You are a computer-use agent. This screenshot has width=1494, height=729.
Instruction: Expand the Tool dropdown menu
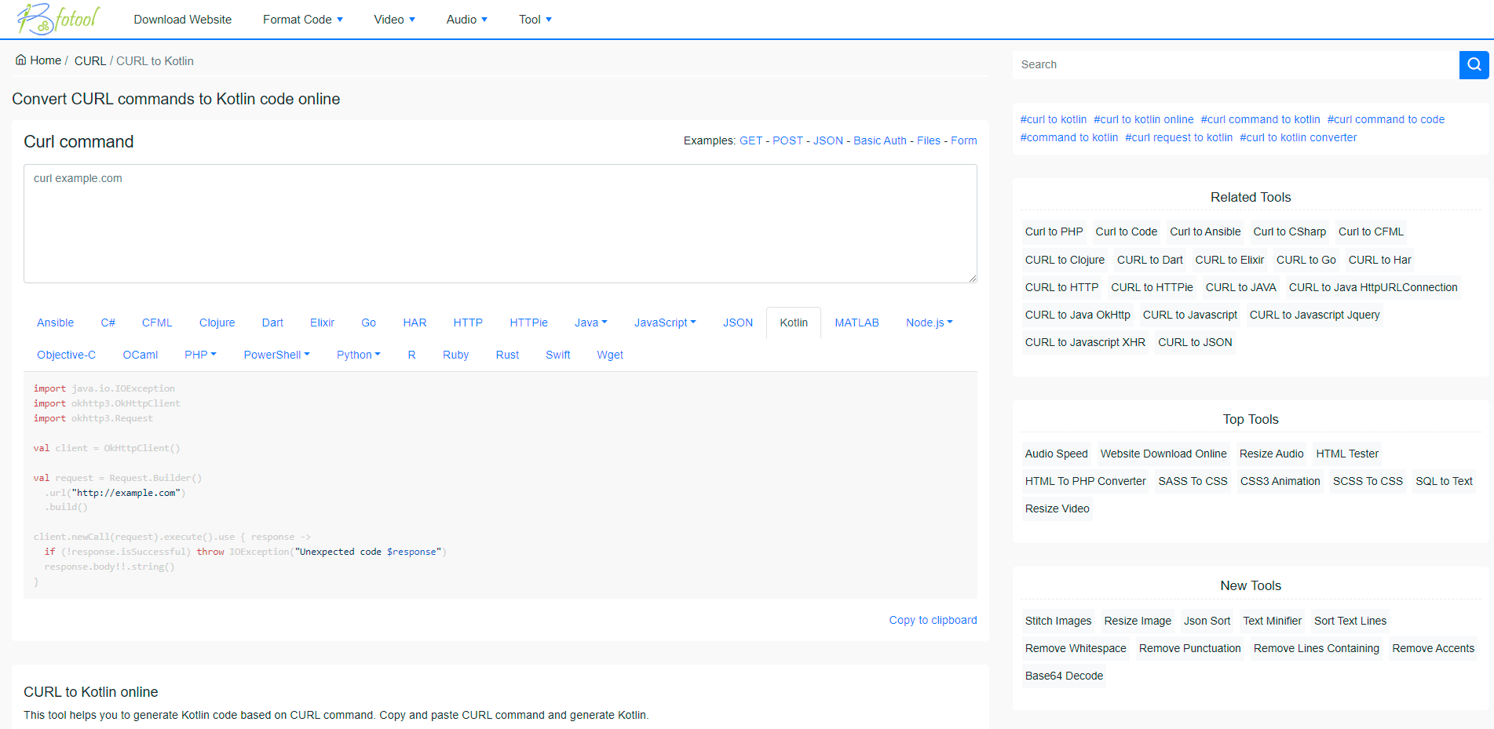[x=535, y=19]
